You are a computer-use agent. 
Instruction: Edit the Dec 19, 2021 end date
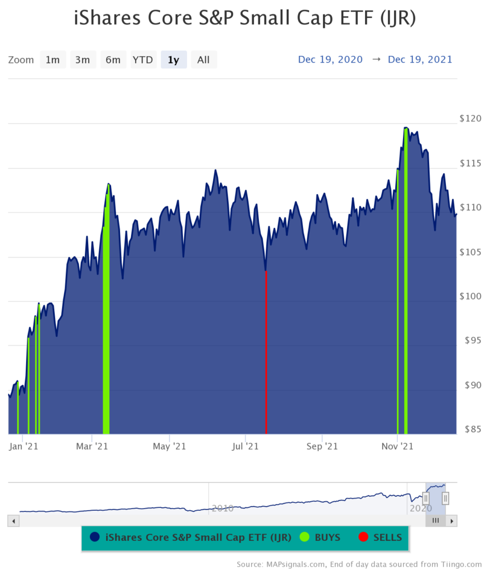pos(420,60)
